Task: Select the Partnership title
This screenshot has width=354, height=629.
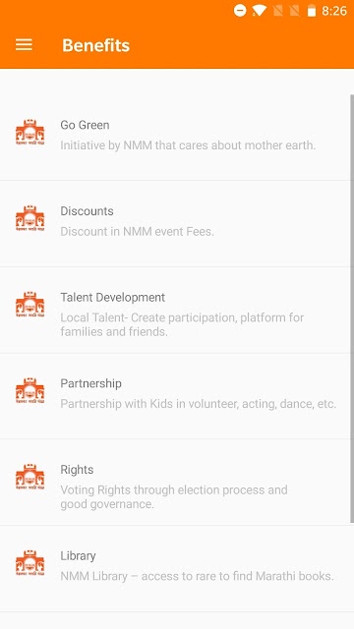Action: pos(90,384)
